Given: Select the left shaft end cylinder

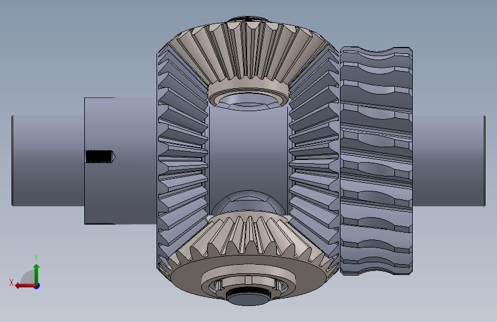Looking at the screenshot, I should tap(48, 160).
